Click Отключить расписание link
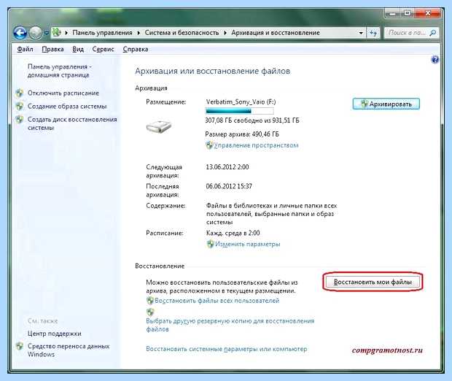The width and height of the screenshot is (452, 381). (63, 93)
